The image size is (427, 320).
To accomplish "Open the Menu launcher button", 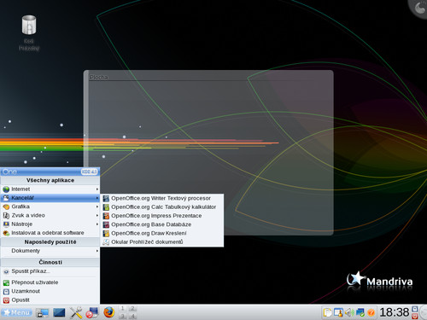I will [x=17, y=312].
